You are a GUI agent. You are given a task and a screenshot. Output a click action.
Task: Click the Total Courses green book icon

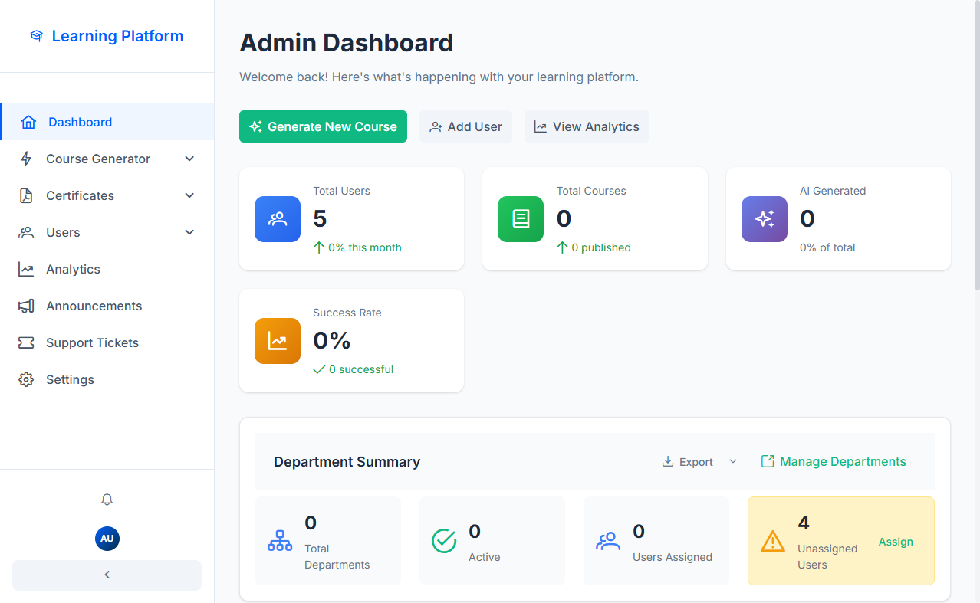(x=521, y=219)
